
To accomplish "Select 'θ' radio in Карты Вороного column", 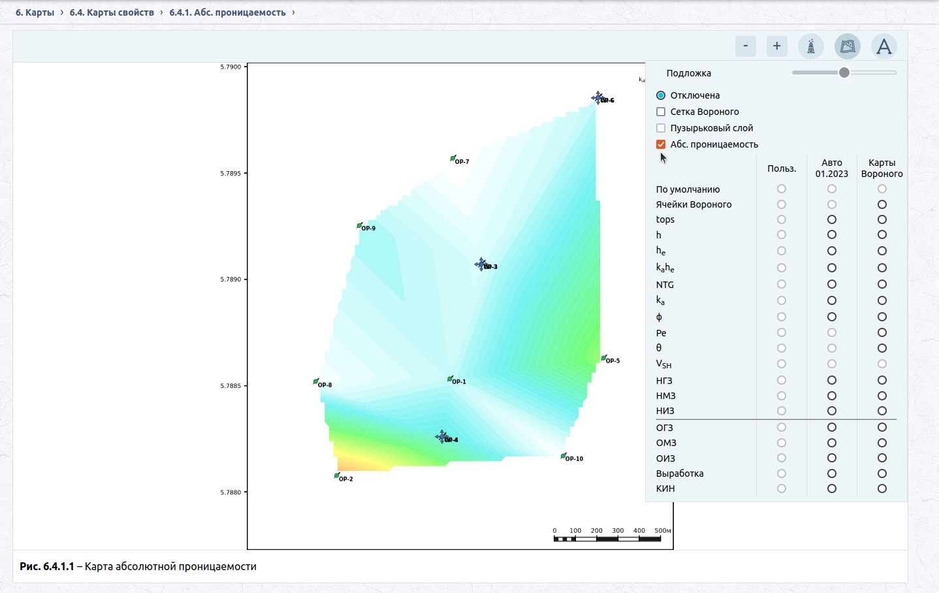I will pos(882,348).
